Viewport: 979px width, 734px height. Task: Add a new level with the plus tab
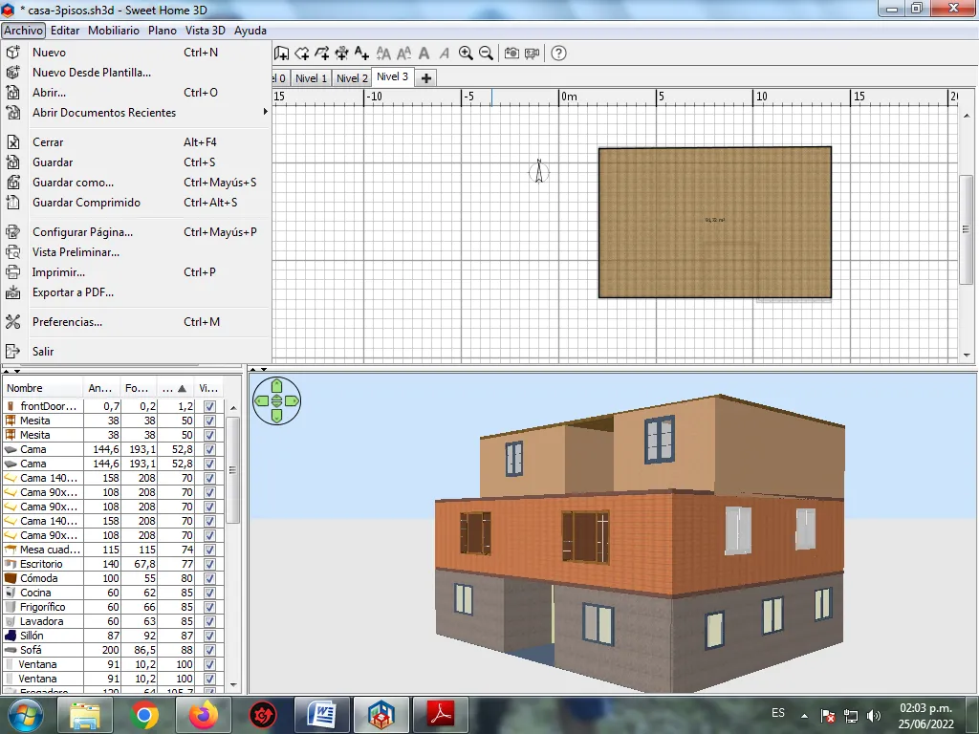pos(426,78)
